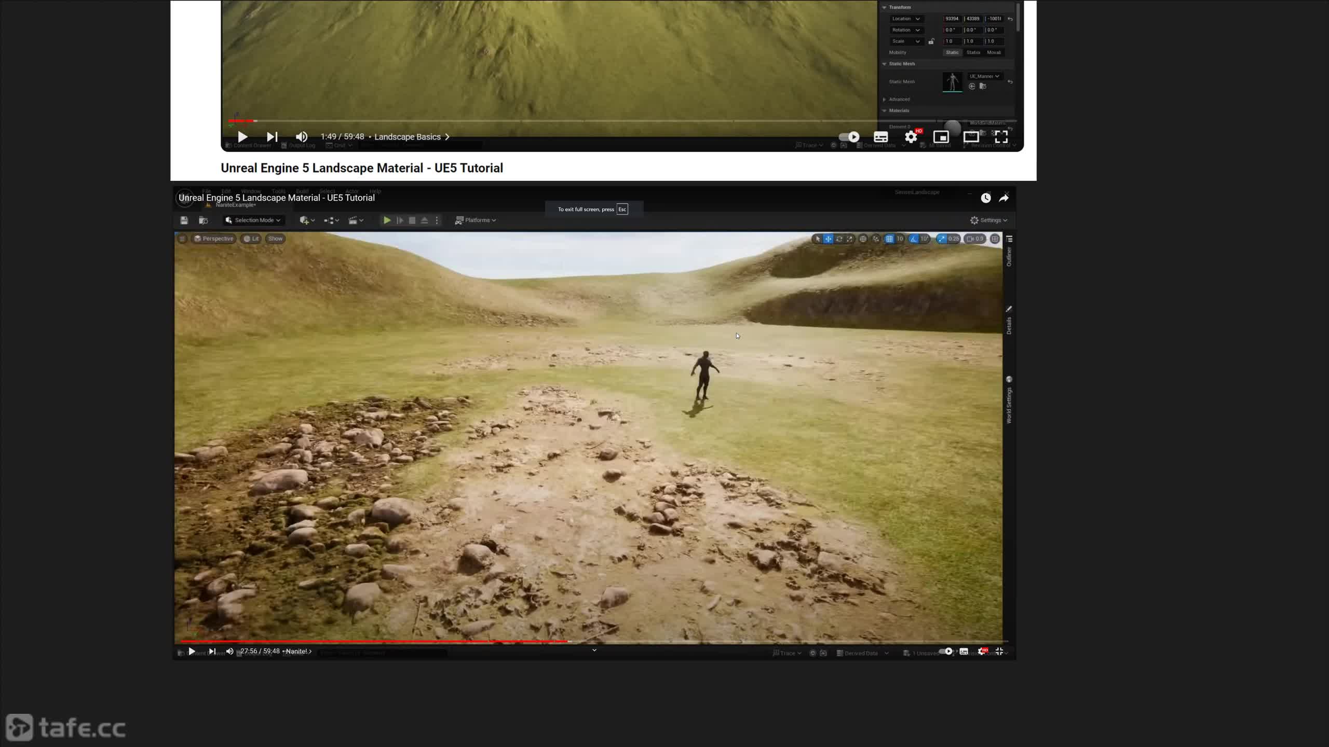
Task: Change scale snap value 0.25
Action: point(954,239)
